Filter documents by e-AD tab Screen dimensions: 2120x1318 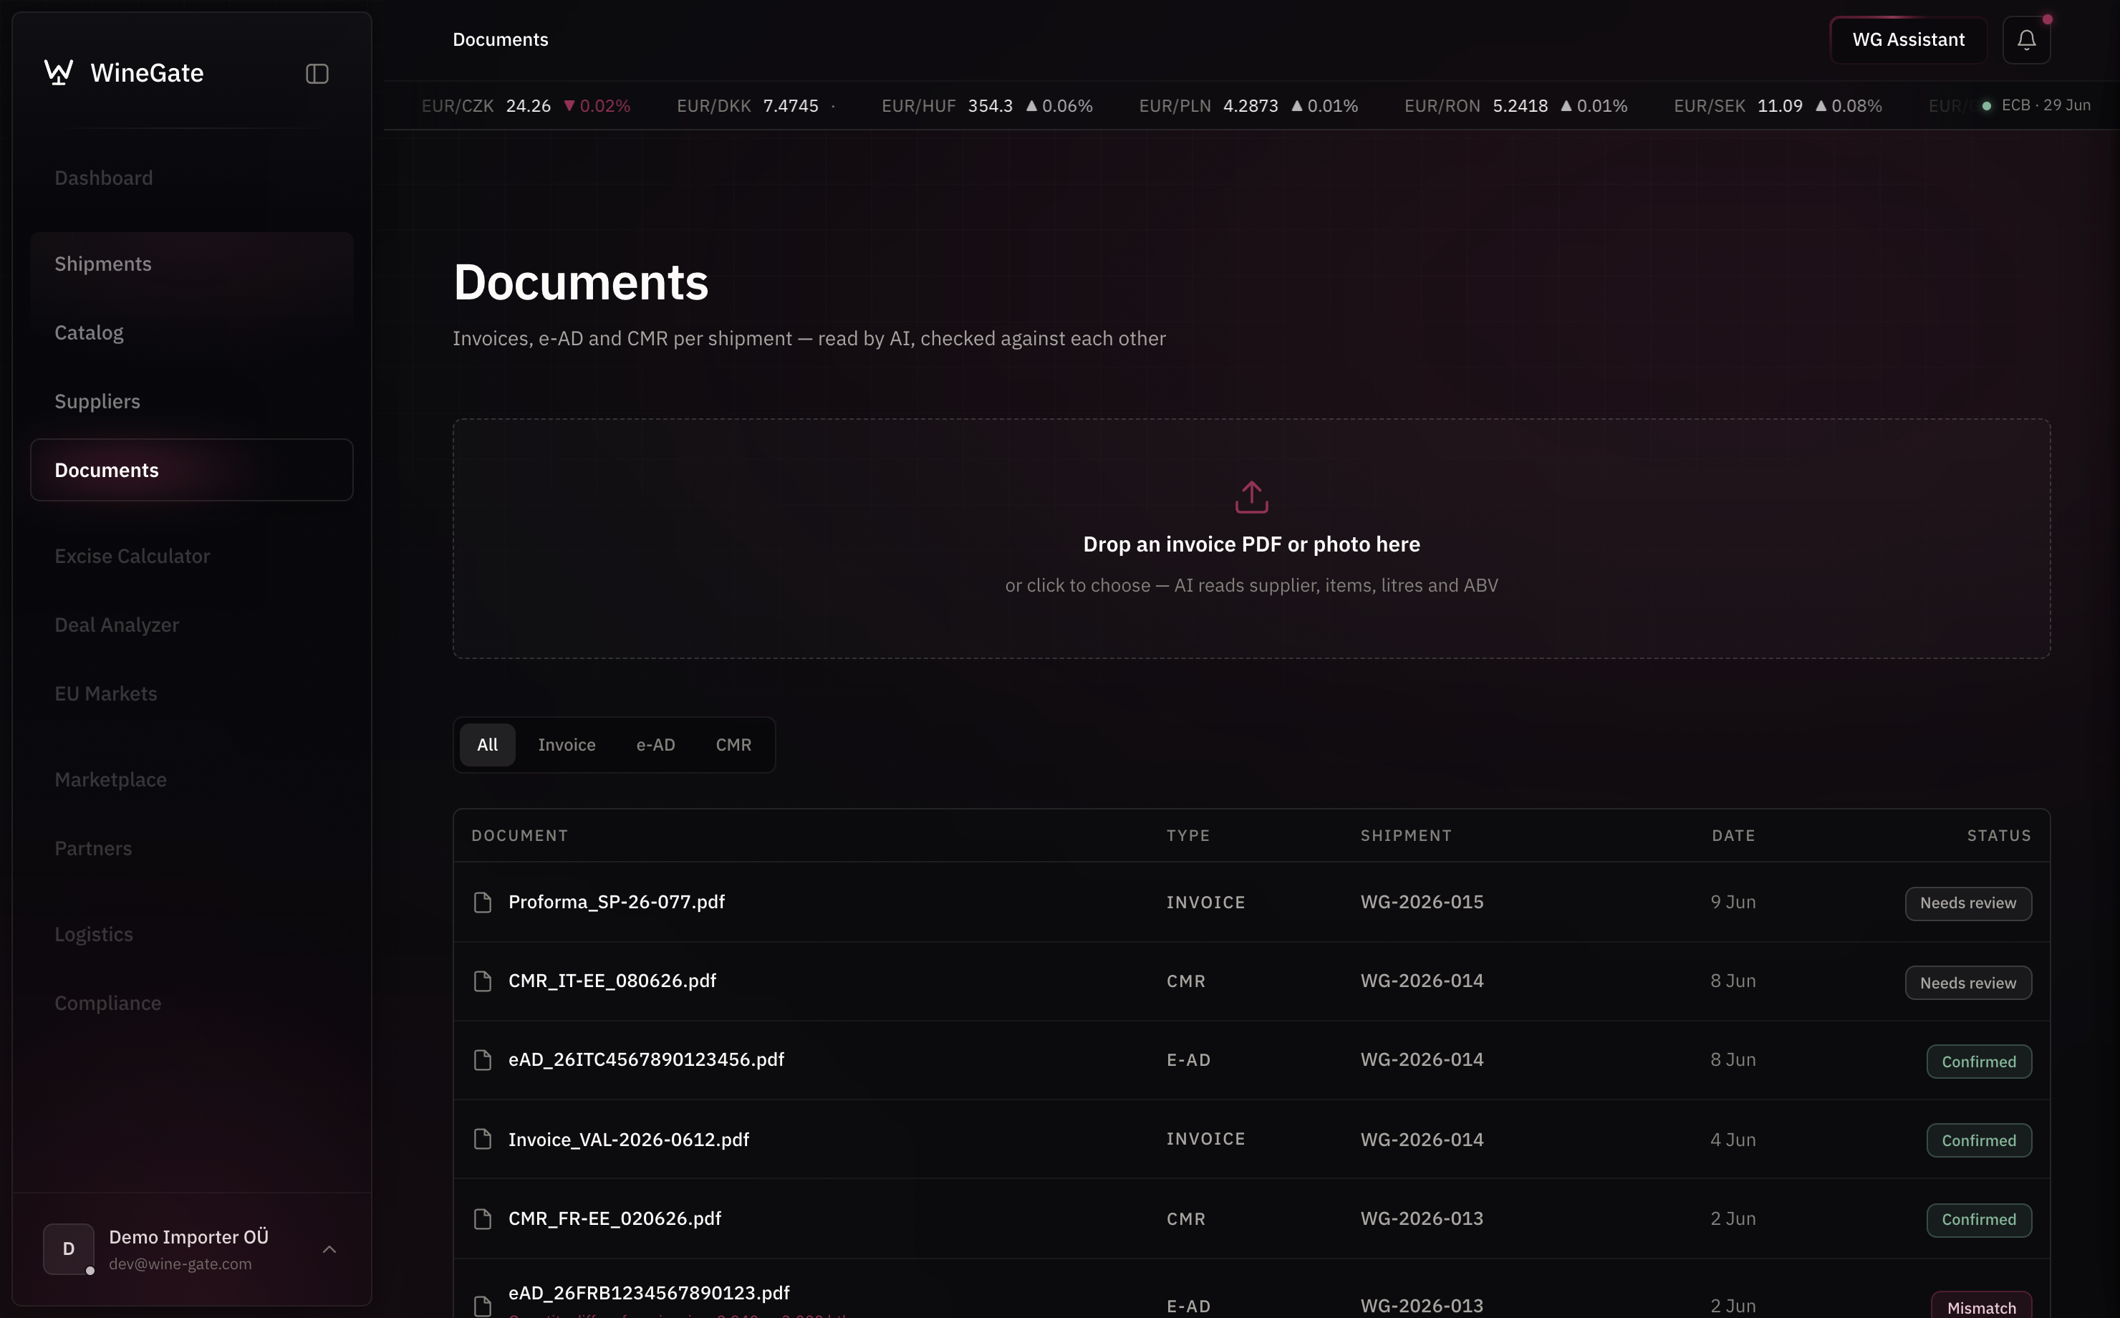(x=655, y=745)
